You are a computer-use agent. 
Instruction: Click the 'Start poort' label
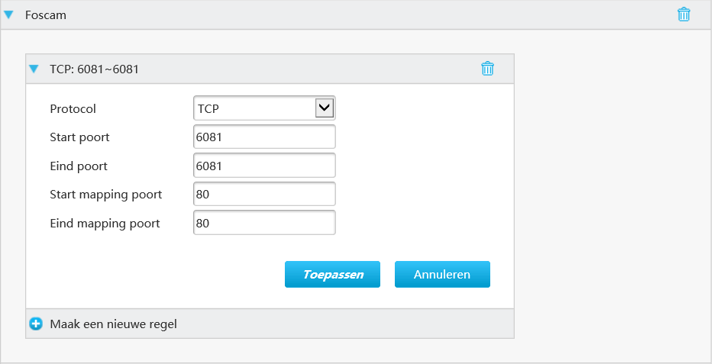[x=79, y=137]
